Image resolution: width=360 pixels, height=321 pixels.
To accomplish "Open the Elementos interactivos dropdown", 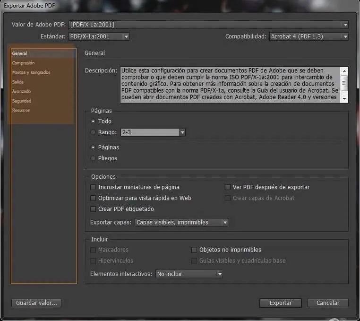I will point(189,274).
